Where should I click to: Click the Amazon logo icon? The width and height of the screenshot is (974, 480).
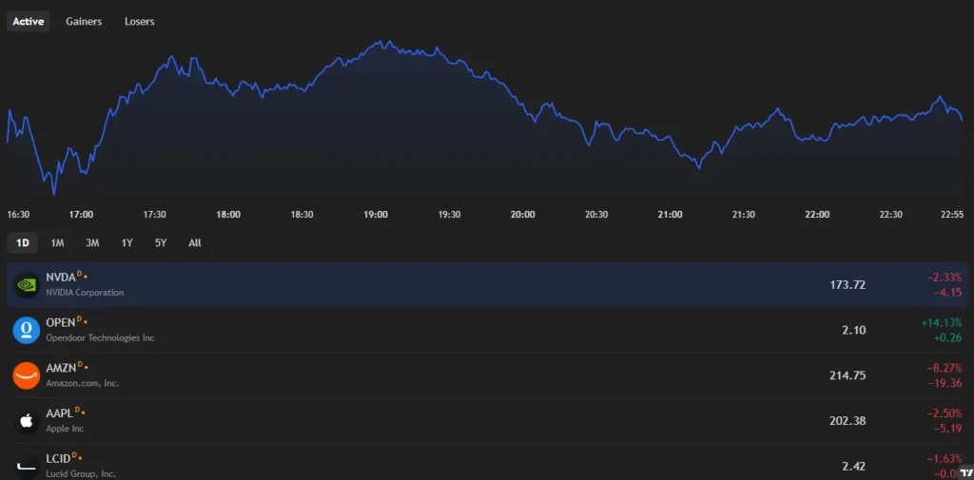pyautogui.click(x=26, y=375)
